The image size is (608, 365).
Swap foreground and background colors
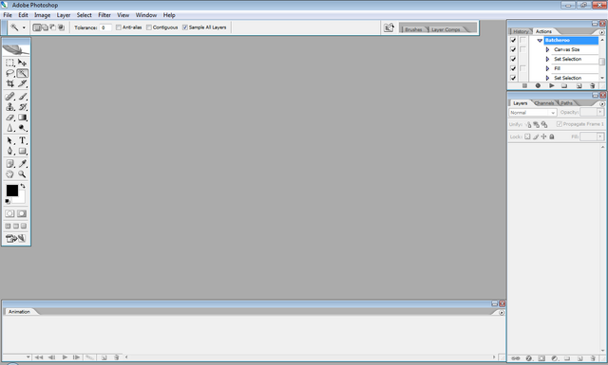(x=23, y=186)
